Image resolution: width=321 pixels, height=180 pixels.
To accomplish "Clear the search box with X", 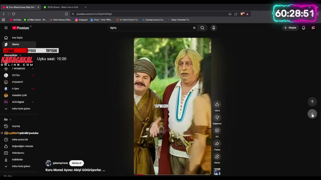I will 194,28.
